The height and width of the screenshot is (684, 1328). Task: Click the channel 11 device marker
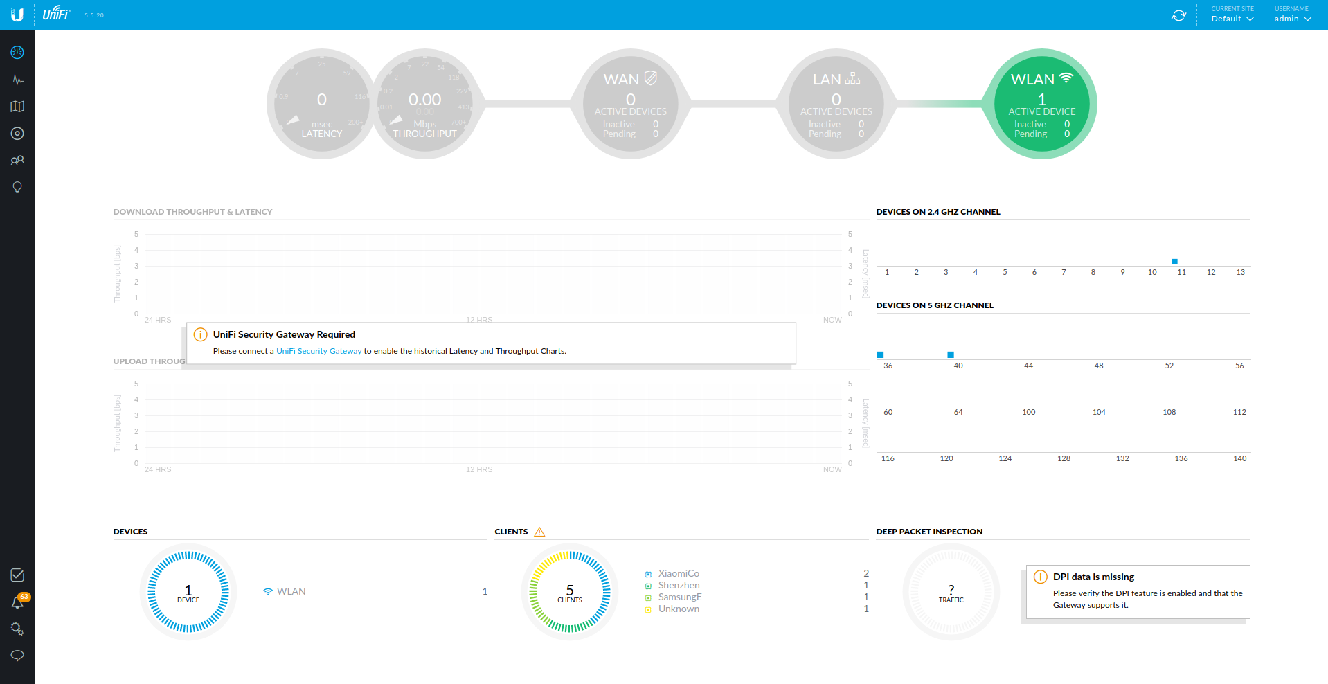pos(1174,262)
